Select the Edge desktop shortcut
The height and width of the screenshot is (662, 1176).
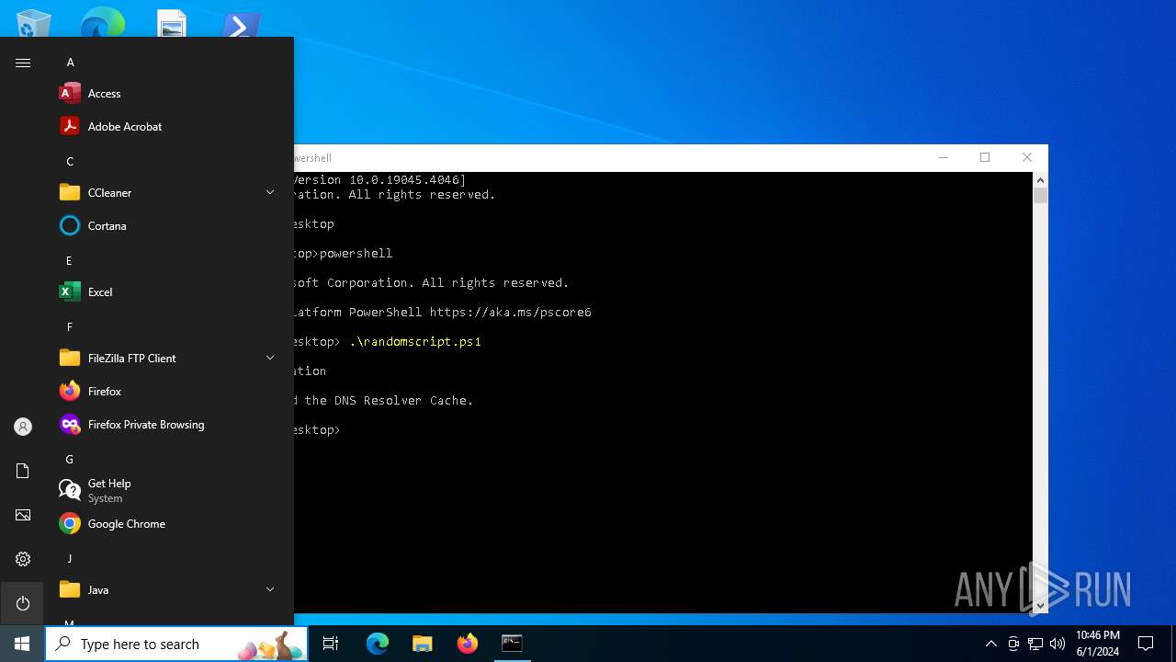pos(103,22)
